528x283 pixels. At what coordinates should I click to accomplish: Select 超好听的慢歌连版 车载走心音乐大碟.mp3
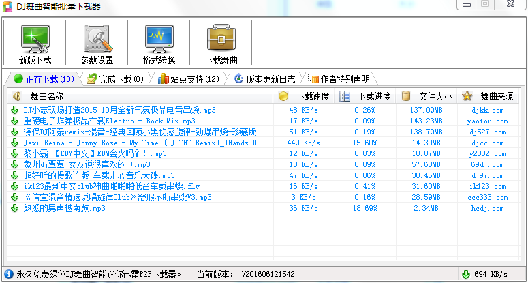264,175
